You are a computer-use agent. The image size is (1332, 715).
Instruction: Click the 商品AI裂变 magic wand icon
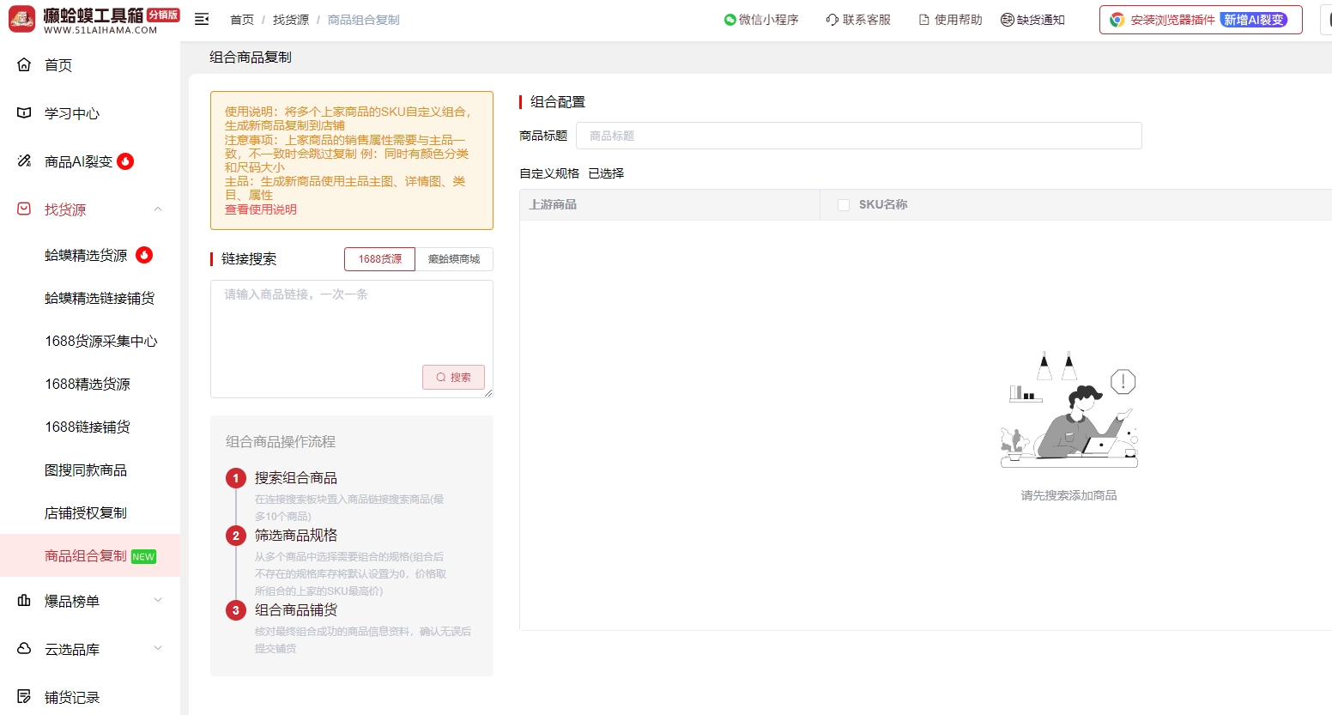pyautogui.click(x=24, y=161)
